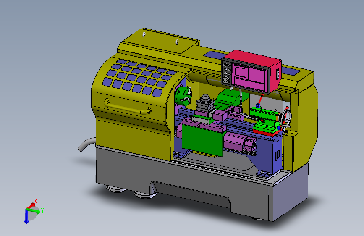Select the gray tool post turret
Image resolution: width=364 pixels, height=236 pixels.
205,104
